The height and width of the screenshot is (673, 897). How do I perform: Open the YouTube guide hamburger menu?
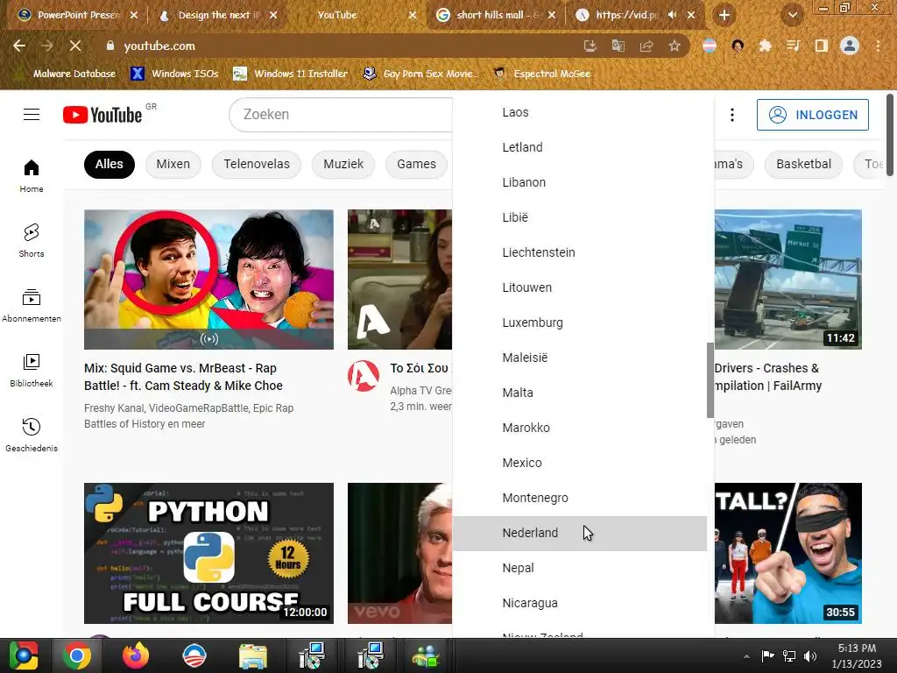32,115
